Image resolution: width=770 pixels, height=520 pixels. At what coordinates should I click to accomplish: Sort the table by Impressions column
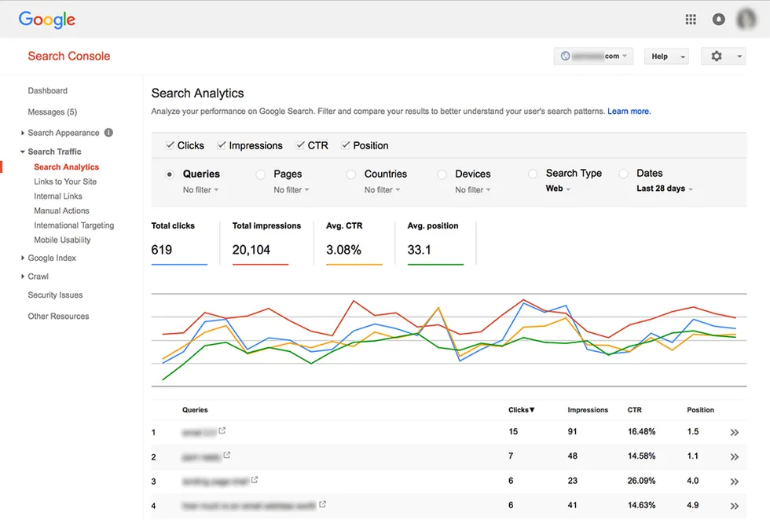[x=588, y=410]
